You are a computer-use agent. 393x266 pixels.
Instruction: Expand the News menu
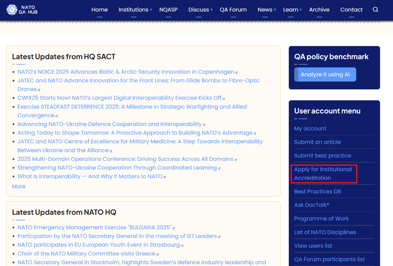[x=265, y=9]
